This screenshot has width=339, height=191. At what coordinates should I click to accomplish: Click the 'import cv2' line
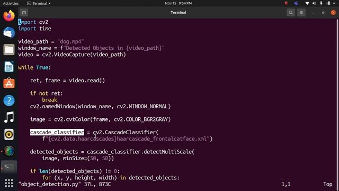click(x=33, y=22)
